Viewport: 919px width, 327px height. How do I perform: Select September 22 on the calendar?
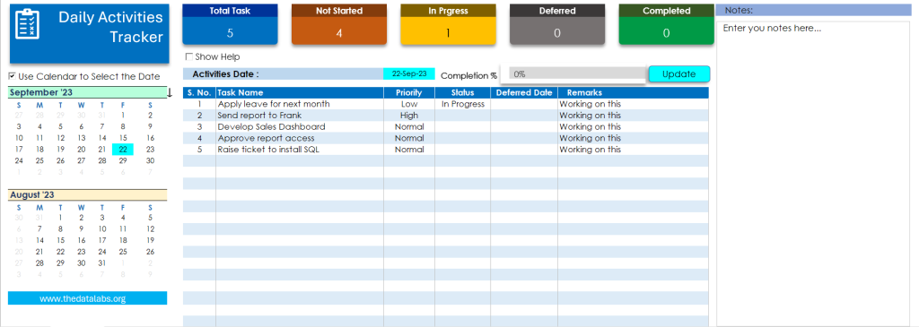pyautogui.click(x=122, y=150)
